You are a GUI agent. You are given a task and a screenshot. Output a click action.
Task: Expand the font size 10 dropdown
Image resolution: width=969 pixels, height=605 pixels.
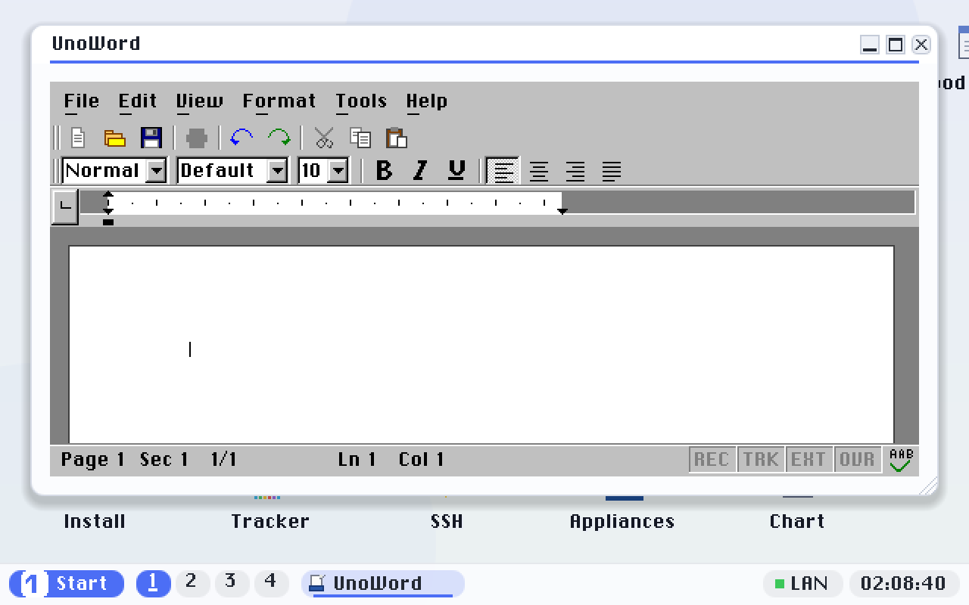pos(338,171)
